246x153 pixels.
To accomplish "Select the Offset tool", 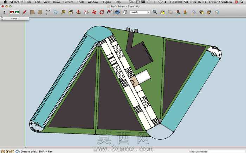I will (109, 12).
